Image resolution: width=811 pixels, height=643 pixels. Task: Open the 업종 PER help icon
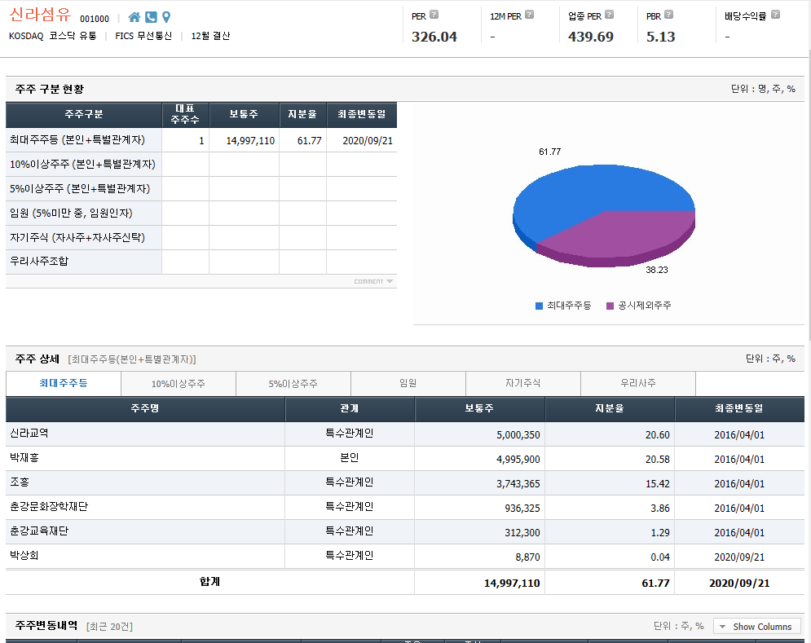click(610, 15)
